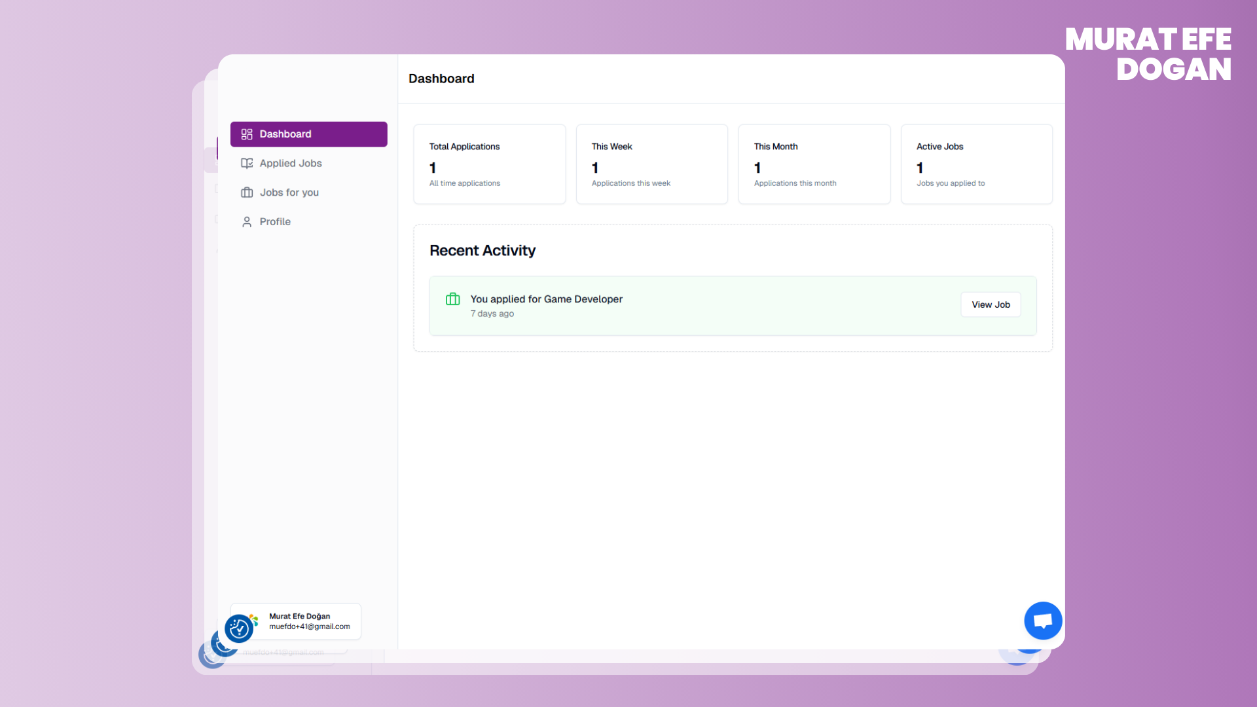Click the Dashboard page header title
Screen dimensions: 1257x707
point(441,79)
